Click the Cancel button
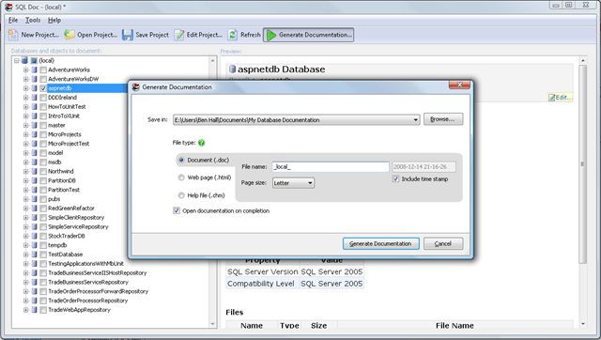Image resolution: width=601 pixels, height=340 pixels. [x=443, y=243]
